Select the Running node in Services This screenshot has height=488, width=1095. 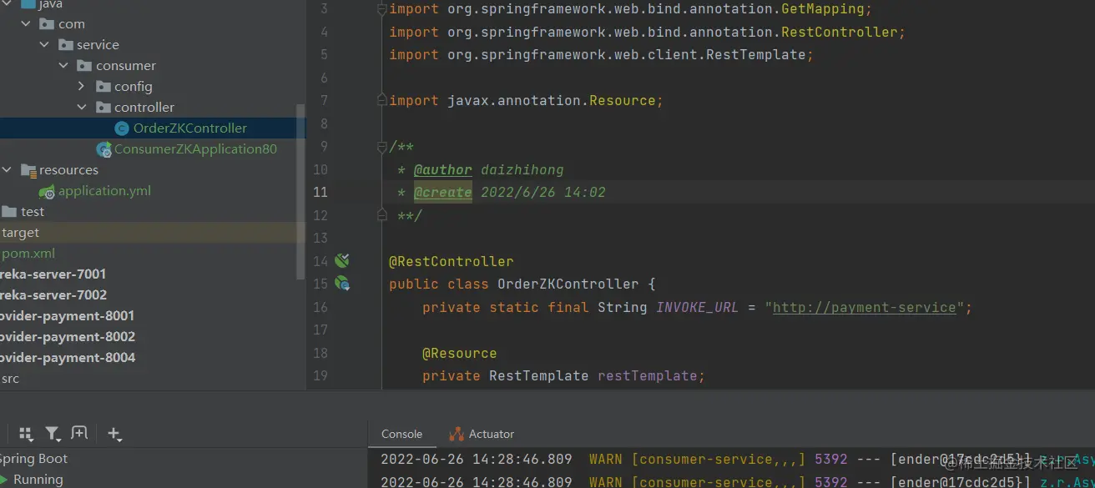38,480
